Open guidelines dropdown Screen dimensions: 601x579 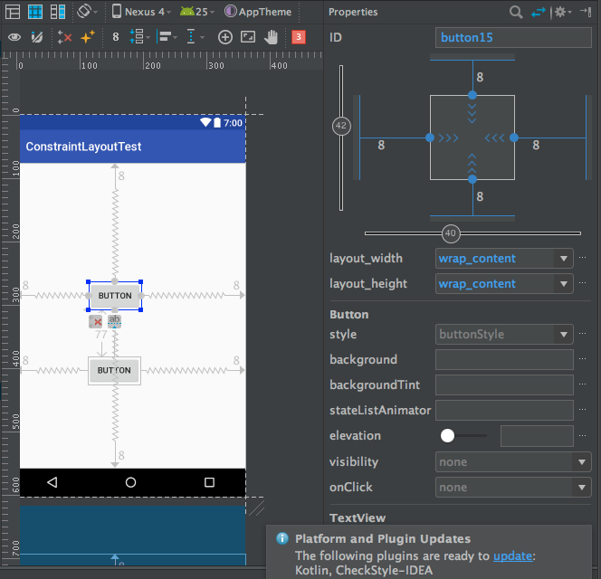point(196,37)
